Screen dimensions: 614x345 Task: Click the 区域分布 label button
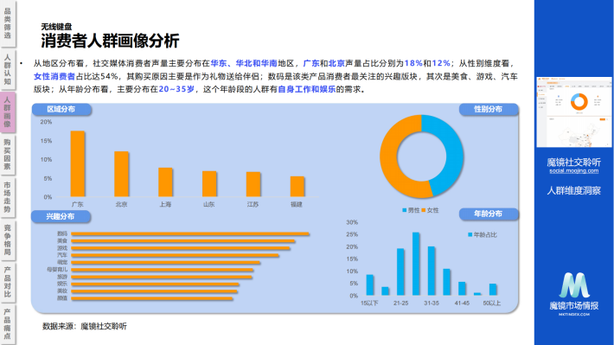pyautogui.click(x=61, y=109)
